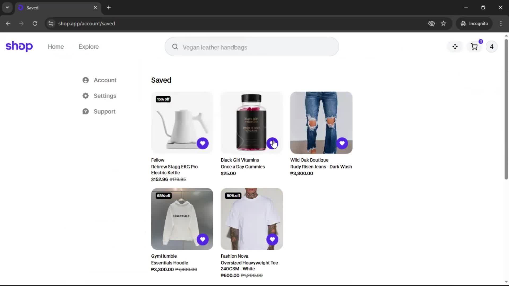Open Chrome's three-dot menu
509x286 pixels.
[501, 24]
